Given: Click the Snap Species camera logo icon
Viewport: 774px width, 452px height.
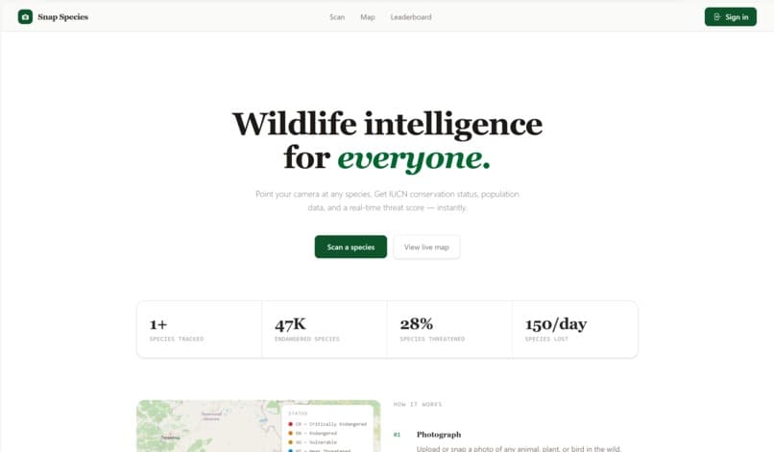Looking at the screenshot, I should click(25, 16).
